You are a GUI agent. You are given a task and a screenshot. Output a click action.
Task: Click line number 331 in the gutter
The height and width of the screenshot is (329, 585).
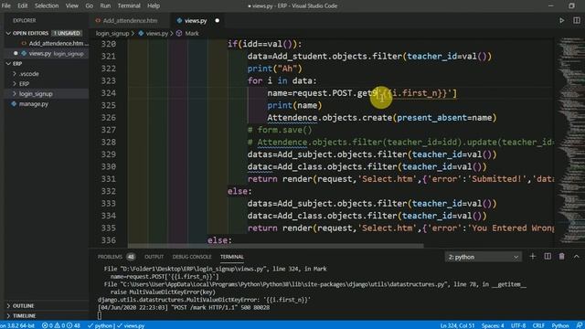coord(108,179)
